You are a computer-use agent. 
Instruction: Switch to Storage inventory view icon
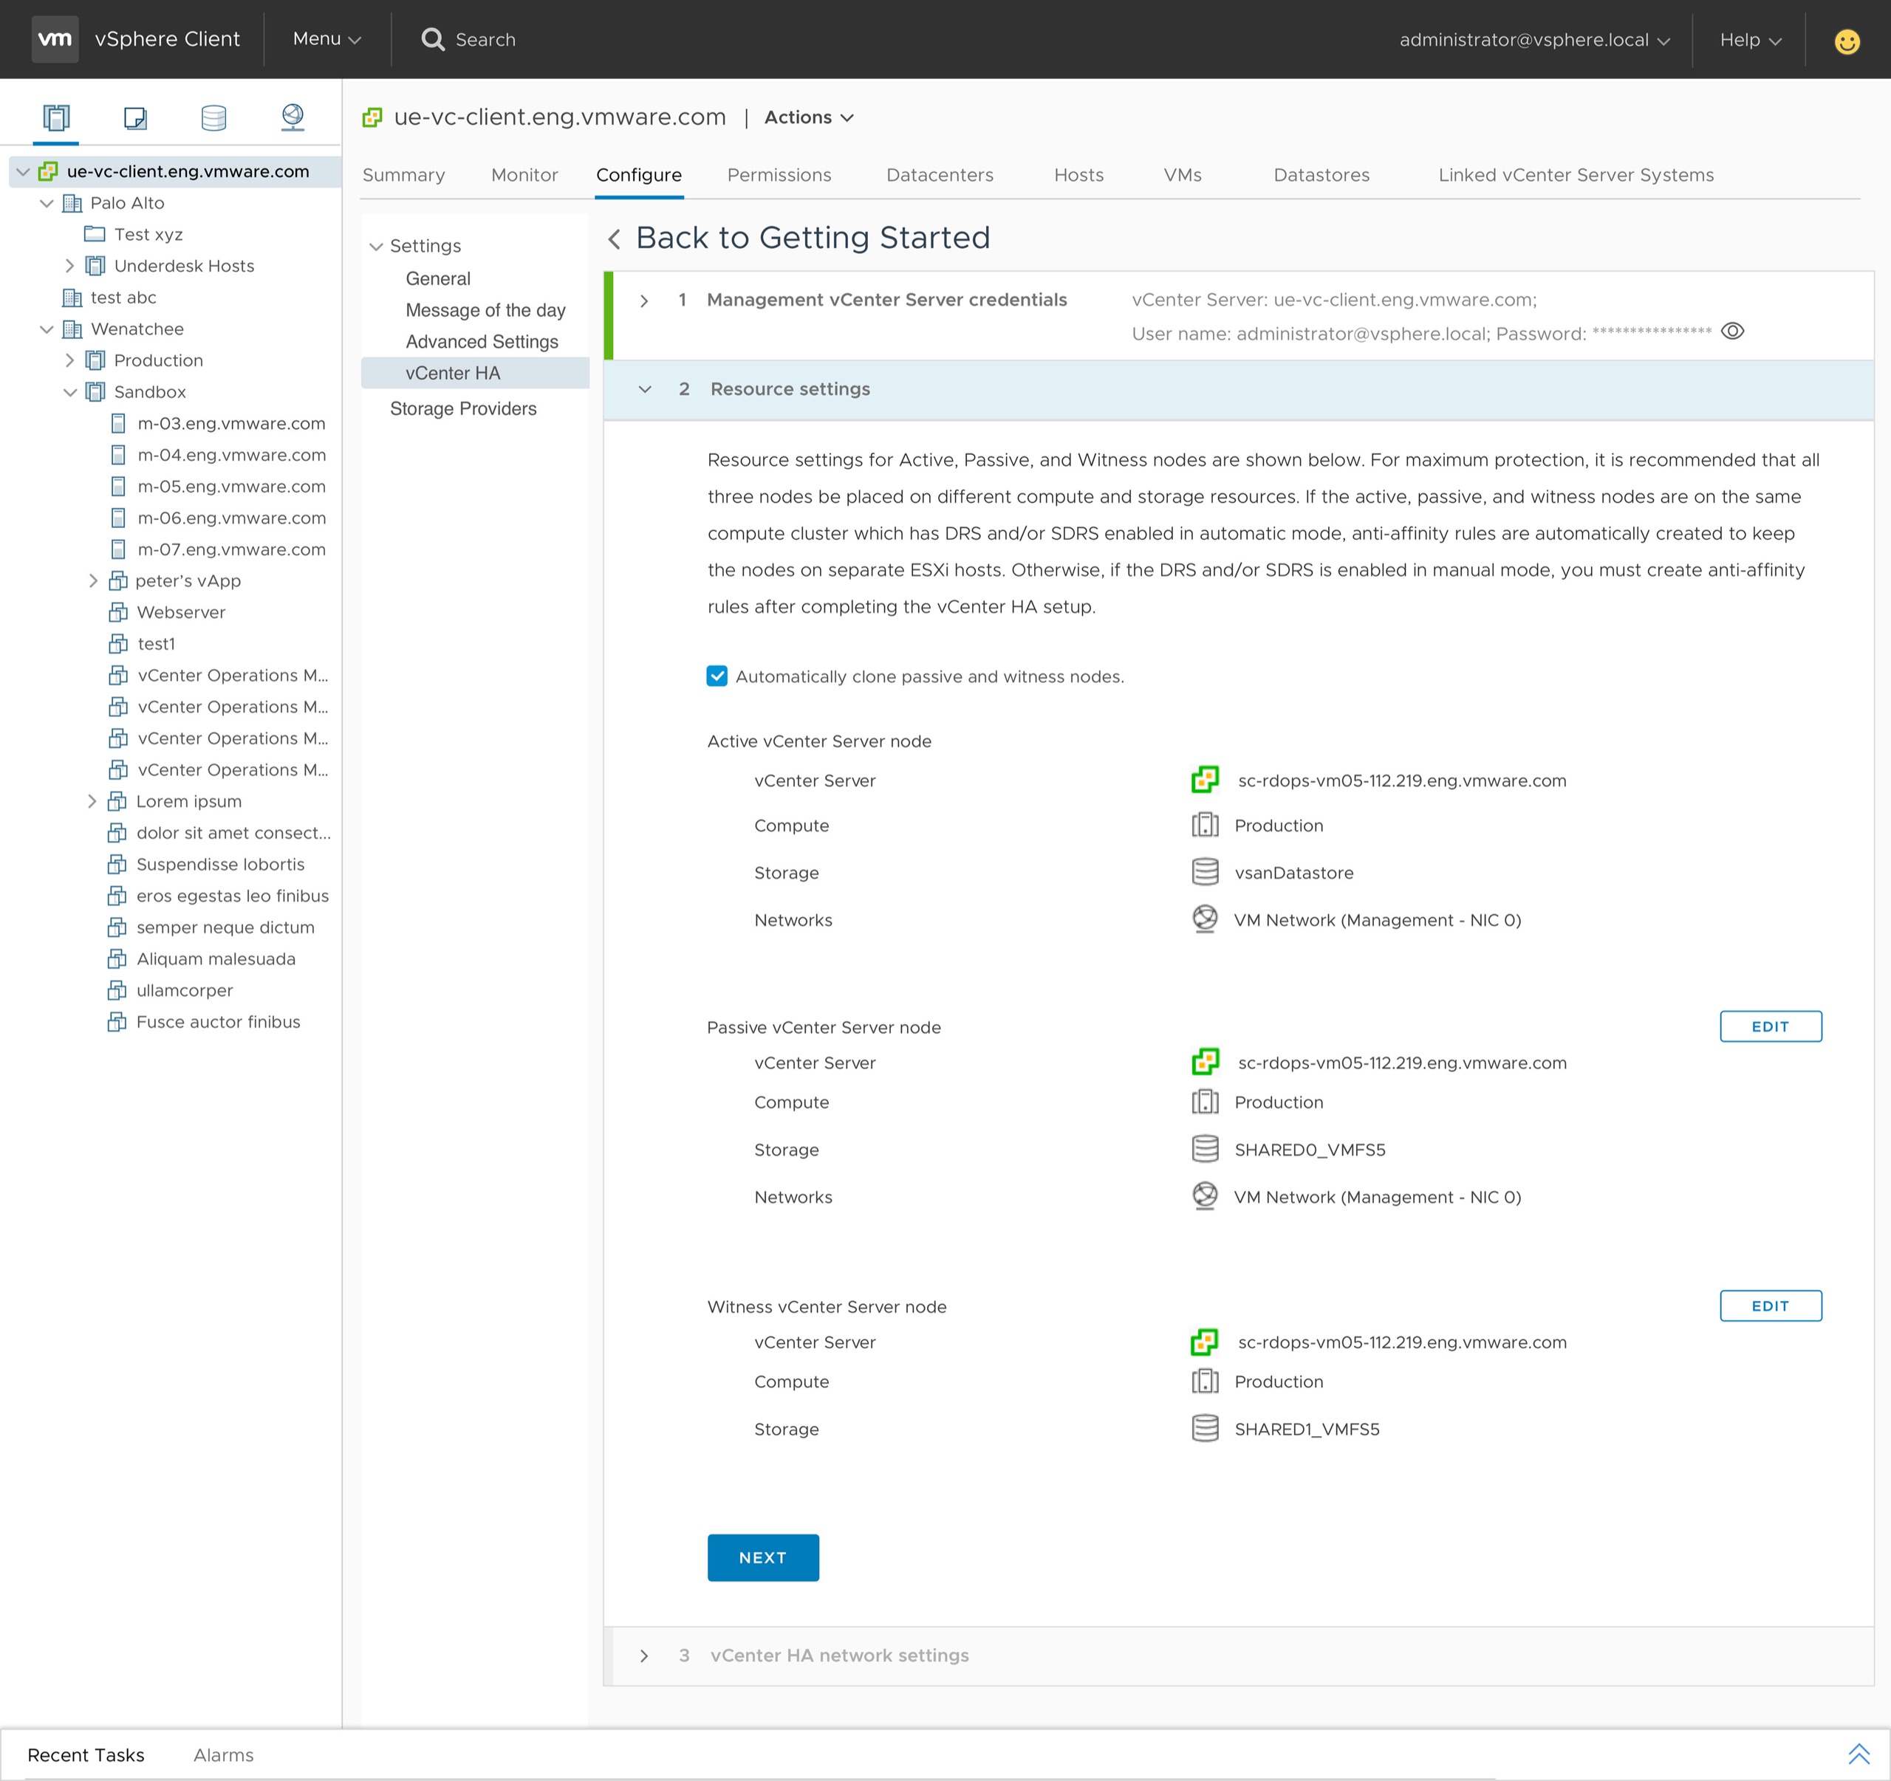click(x=214, y=117)
